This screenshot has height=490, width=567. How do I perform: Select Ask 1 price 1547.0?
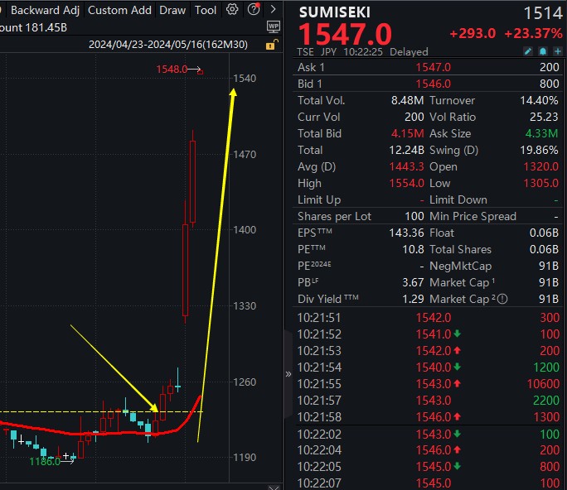click(x=433, y=67)
